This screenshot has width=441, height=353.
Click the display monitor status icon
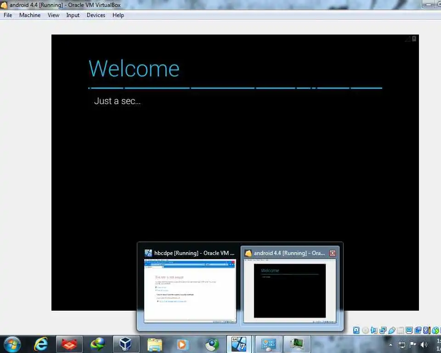[409, 330]
